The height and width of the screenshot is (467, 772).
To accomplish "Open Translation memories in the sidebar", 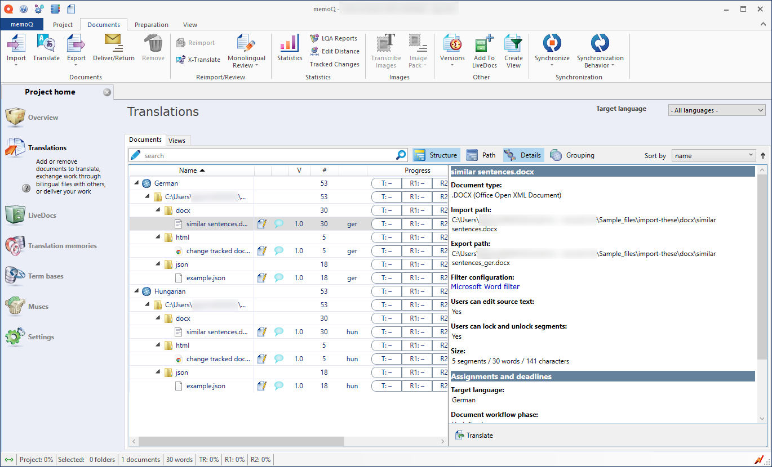I will 51,246.
